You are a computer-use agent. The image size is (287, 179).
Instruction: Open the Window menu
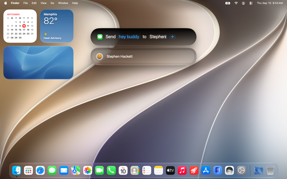[63, 3]
